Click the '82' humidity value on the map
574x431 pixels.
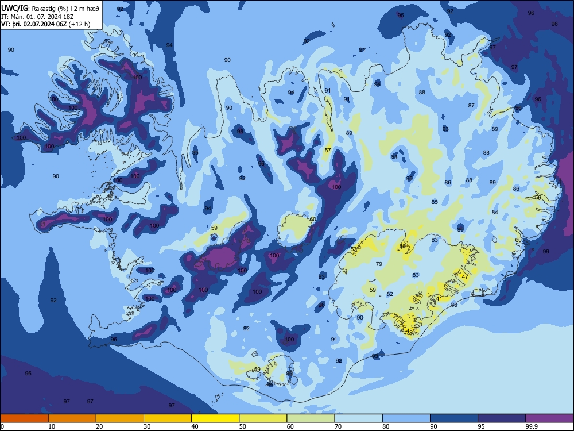pos(390,294)
